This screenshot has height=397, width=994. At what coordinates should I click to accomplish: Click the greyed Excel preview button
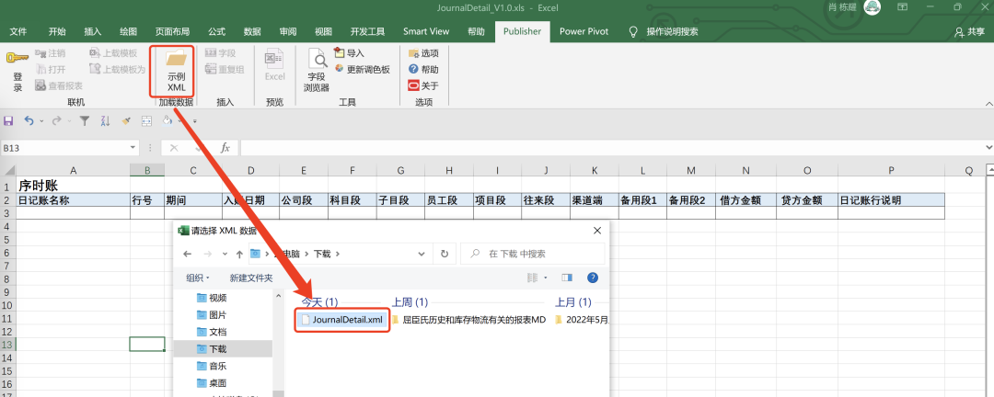coord(274,66)
